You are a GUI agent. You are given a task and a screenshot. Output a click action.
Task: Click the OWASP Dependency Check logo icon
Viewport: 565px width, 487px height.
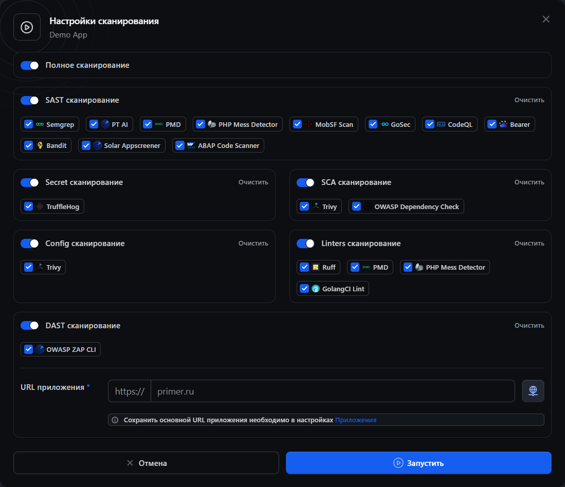tap(368, 206)
